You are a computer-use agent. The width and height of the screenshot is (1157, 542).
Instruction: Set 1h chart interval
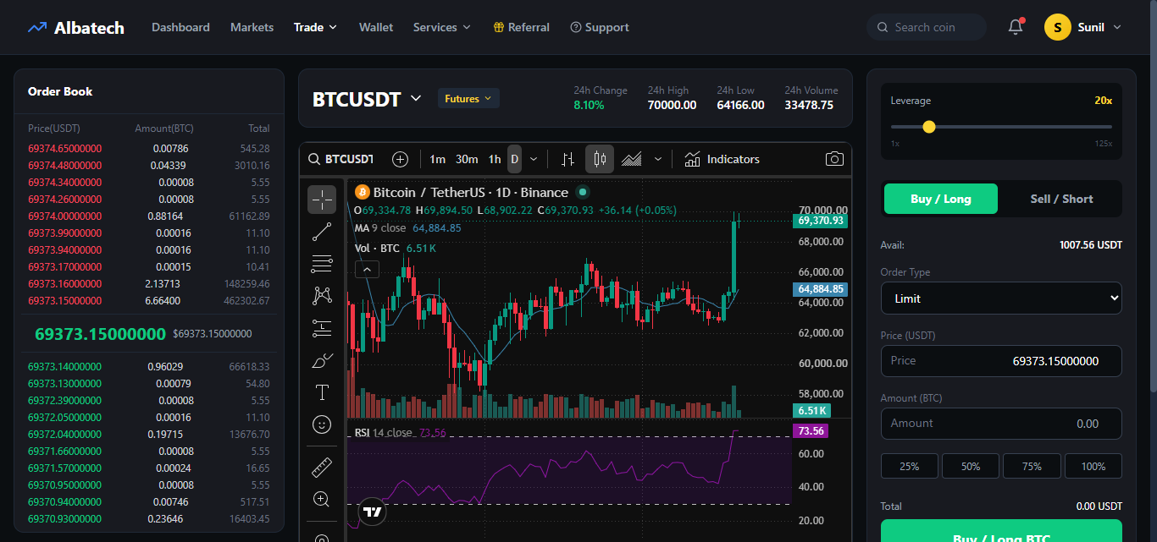click(495, 159)
